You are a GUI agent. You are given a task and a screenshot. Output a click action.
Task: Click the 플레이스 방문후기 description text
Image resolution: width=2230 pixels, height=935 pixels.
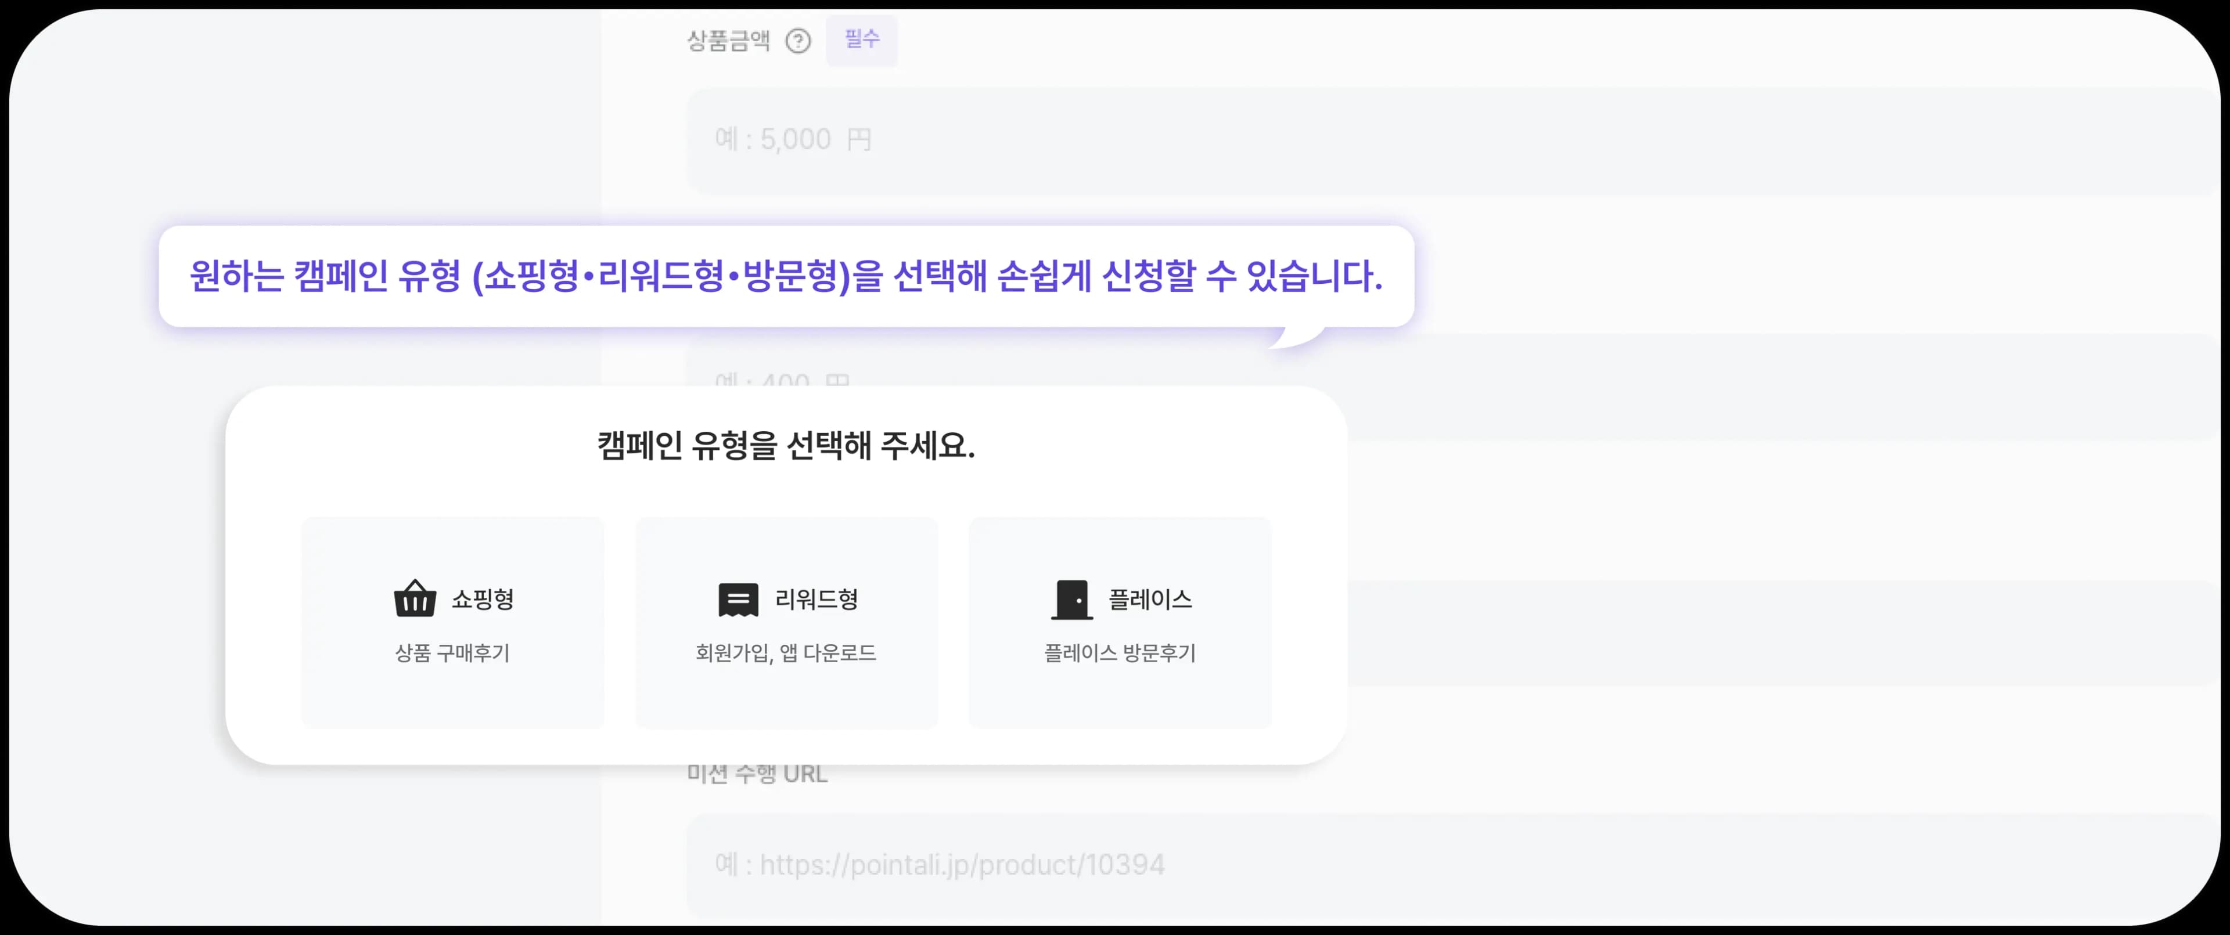pos(1119,653)
